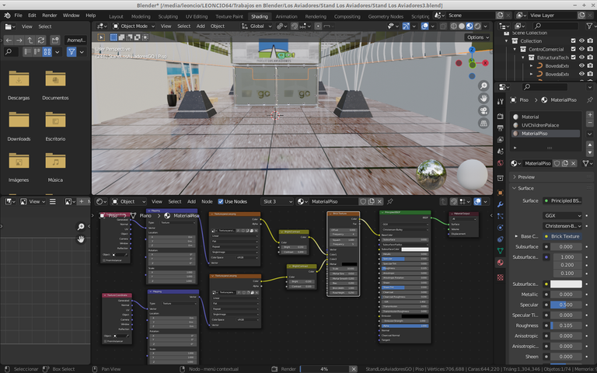This screenshot has height=373, width=597.
Task: Create new folder in file browser
Action: tap(55, 40)
